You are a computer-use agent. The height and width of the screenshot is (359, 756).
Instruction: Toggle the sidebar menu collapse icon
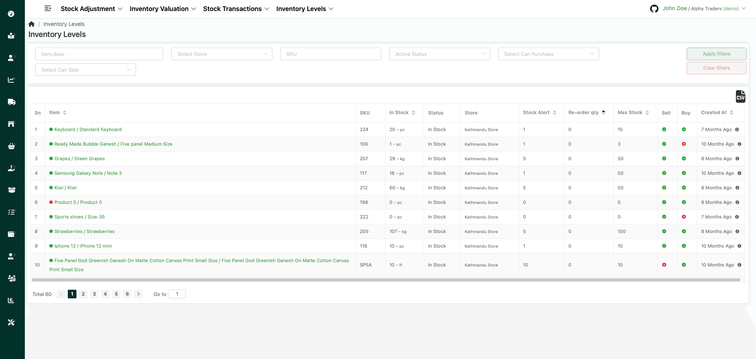[48, 9]
